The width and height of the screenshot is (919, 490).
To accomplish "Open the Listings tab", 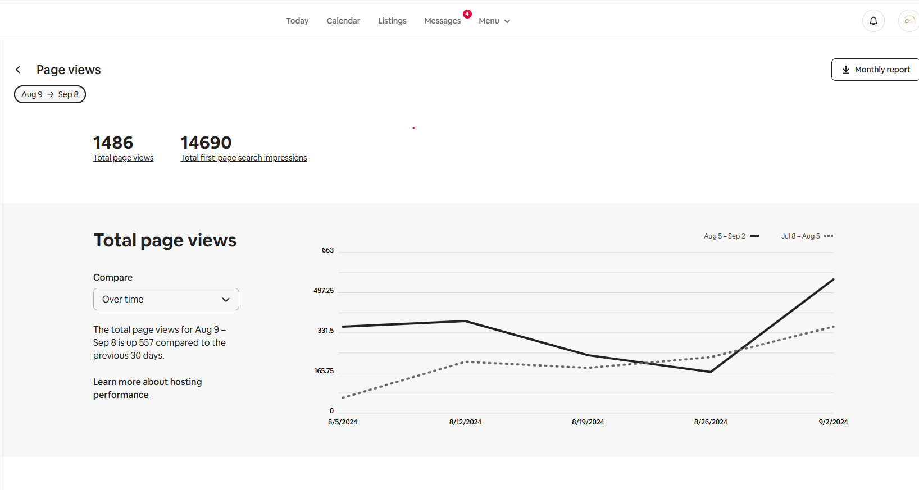I will (x=392, y=21).
